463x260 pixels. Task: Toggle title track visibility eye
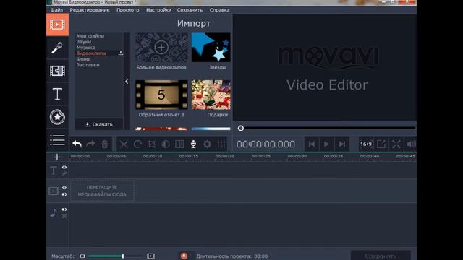[x=64, y=167]
